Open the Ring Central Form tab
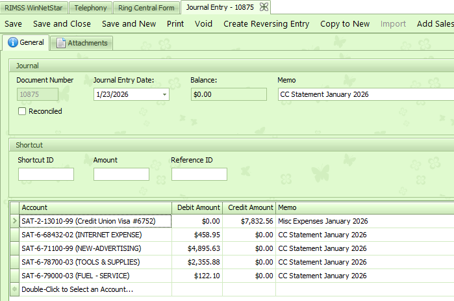 [x=146, y=8]
